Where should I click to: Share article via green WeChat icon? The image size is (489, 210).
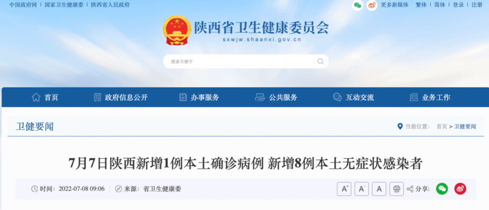(x=442, y=189)
